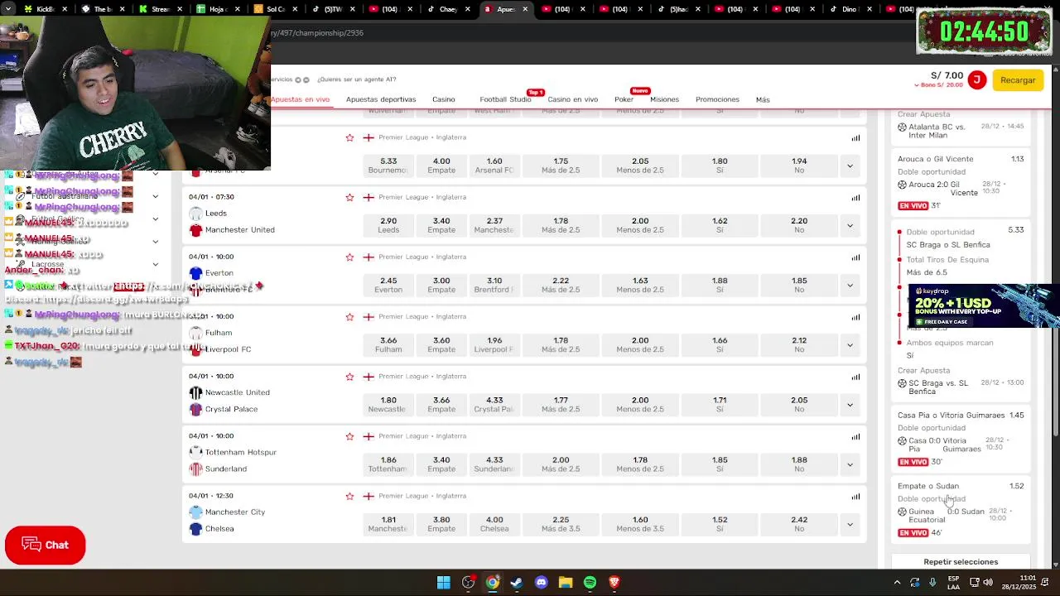Expand the Bono S/ 20.00 balance dropdown
1060x596 pixels.
point(938,85)
